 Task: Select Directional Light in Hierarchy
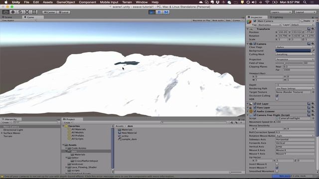click(13, 130)
